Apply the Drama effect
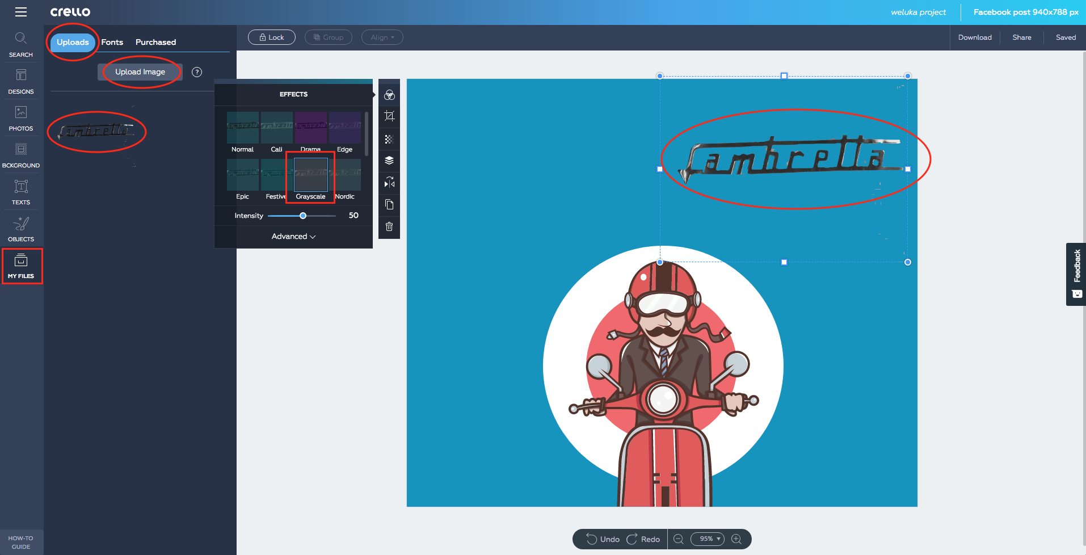This screenshot has height=555, width=1086. point(311,132)
